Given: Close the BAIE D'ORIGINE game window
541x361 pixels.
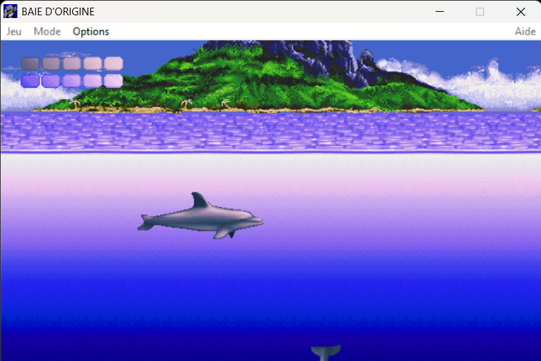Looking at the screenshot, I should 521,12.
